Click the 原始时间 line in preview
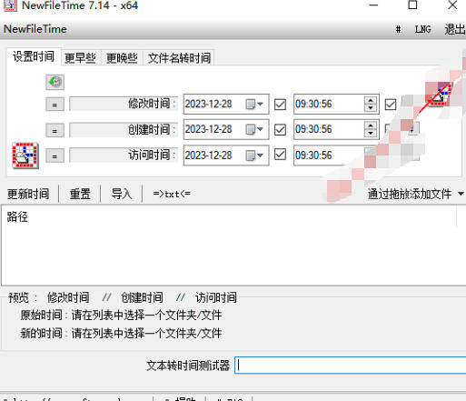Screen dimensions: 466x401 pos(121,316)
